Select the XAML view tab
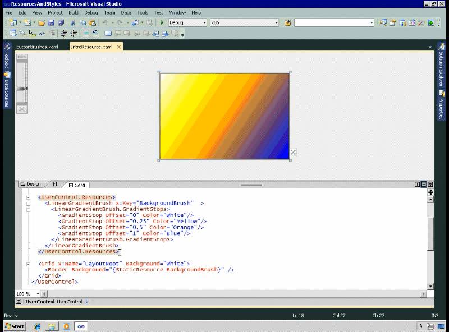Screen dimensions: 449x332 (x=77, y=186)
